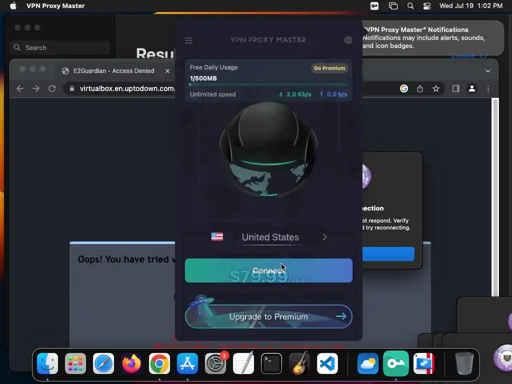Image resolution: width=512 pixels, height=384 pixels.
Task: Click the Connect button
Action: (268, 270)
